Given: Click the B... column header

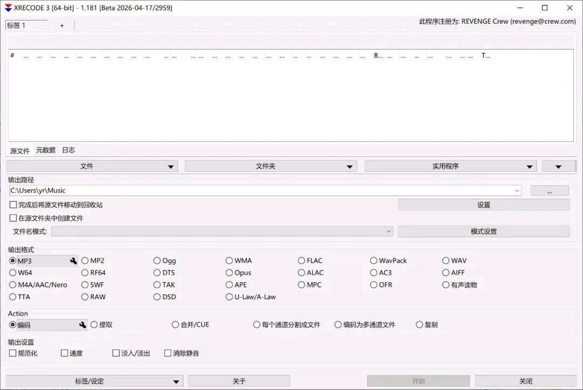Looking at the screenshot, I should [x=378, y=55].
